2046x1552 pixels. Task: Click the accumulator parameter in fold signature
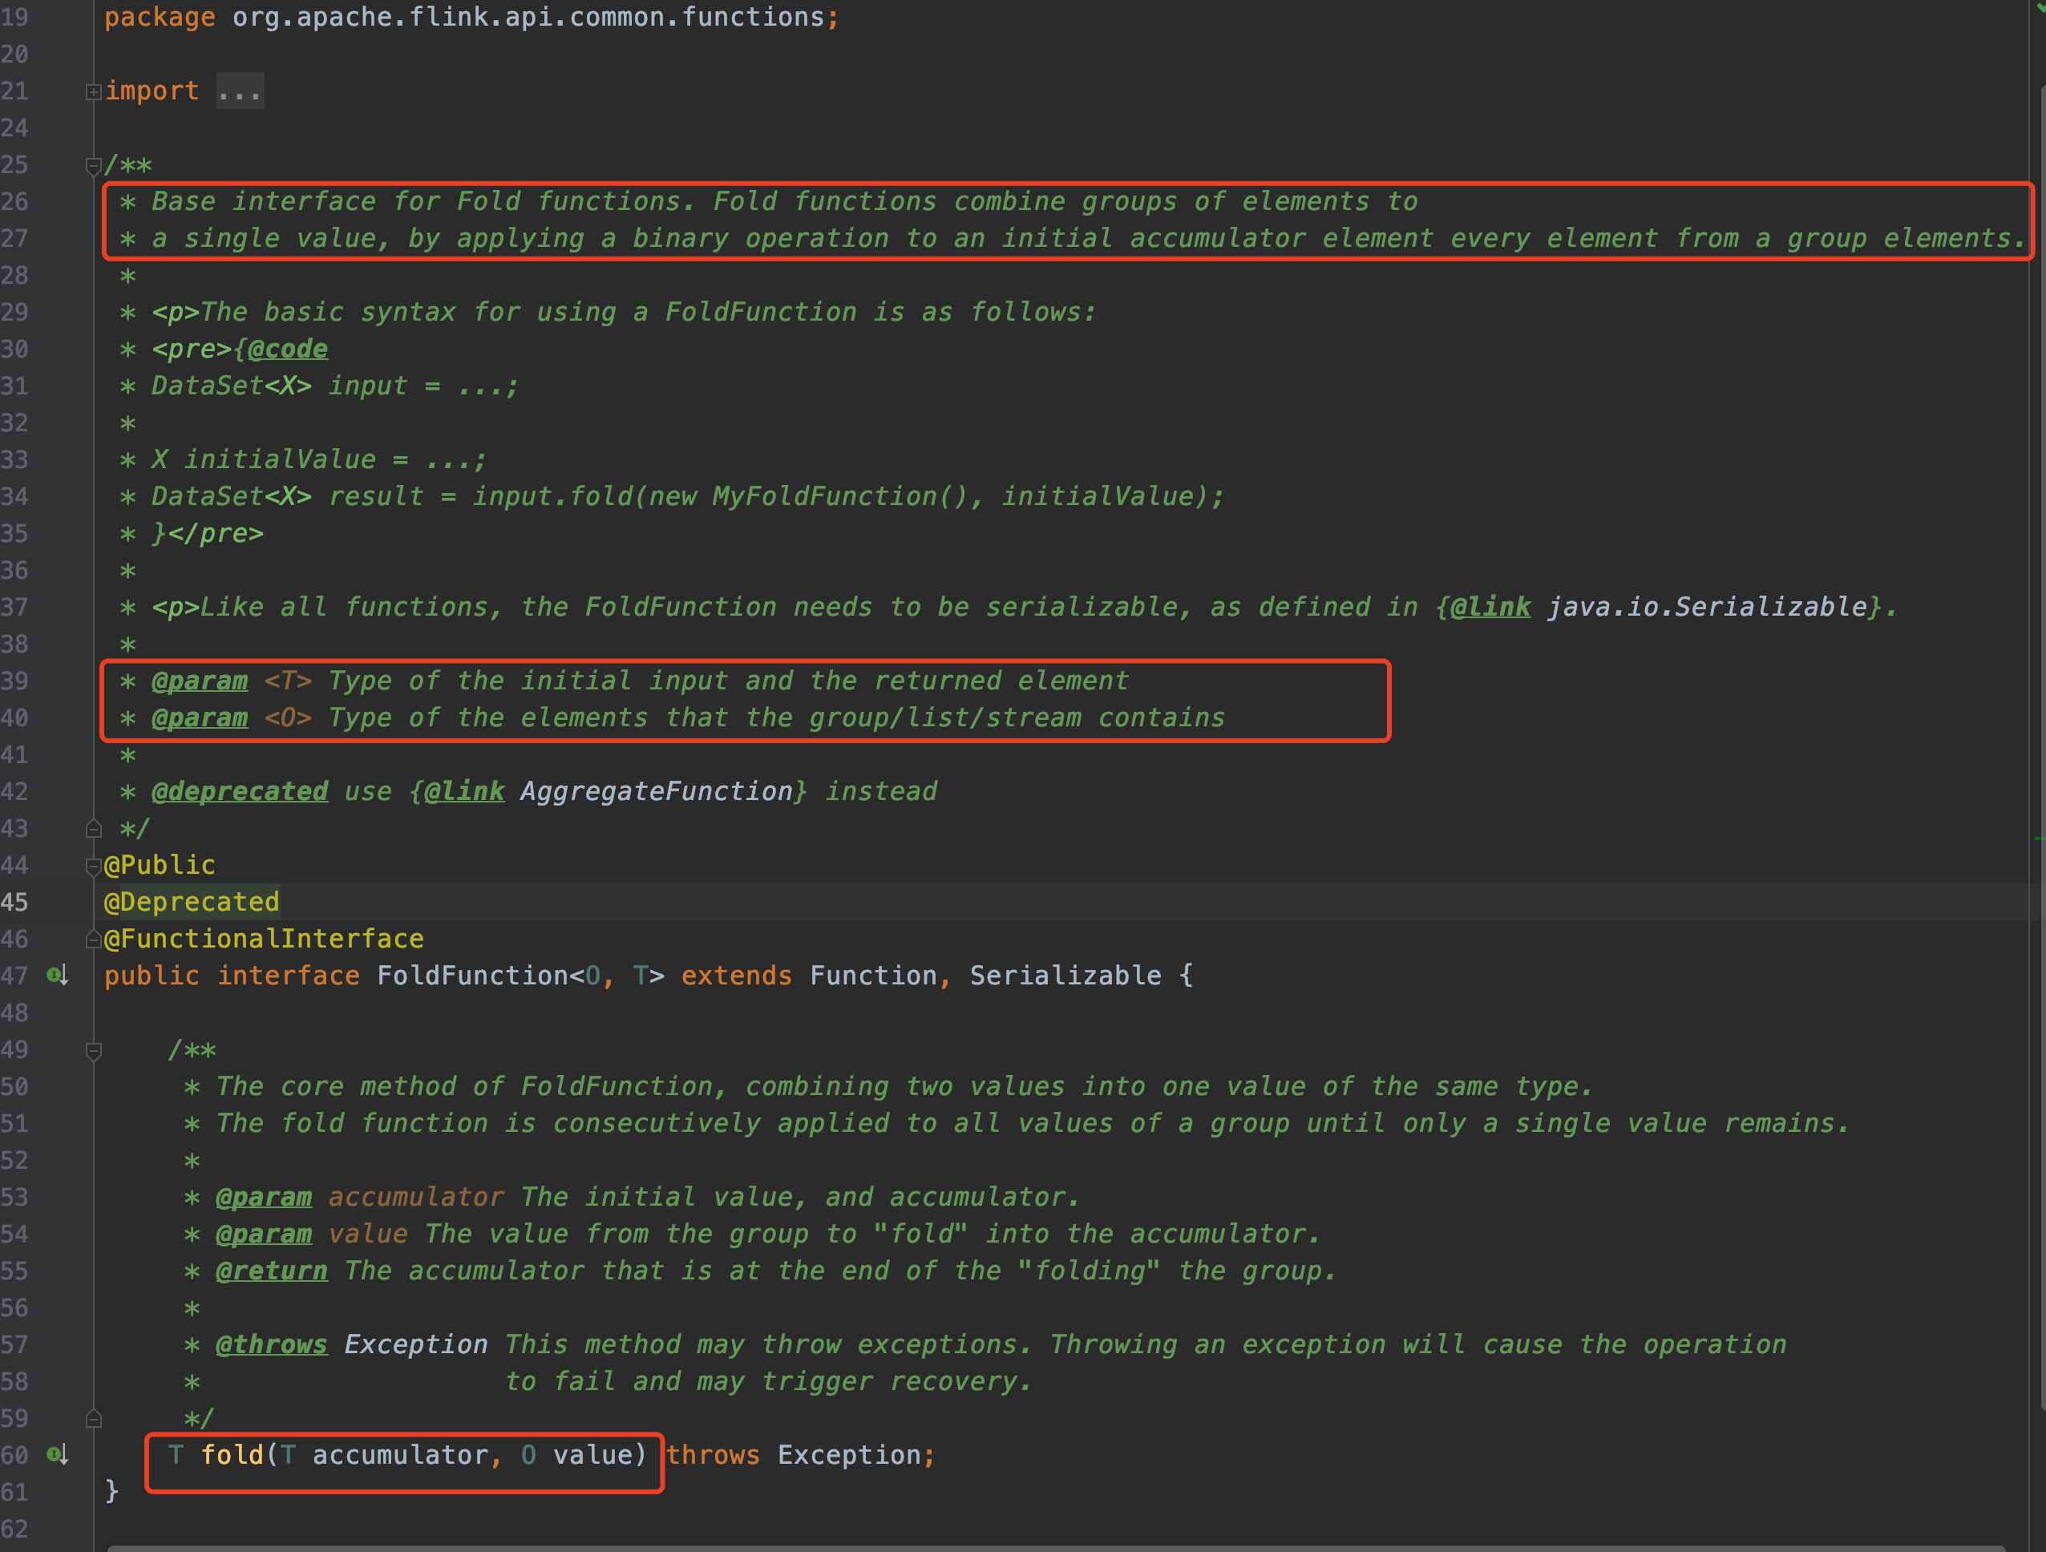[x=399, y=1455]
